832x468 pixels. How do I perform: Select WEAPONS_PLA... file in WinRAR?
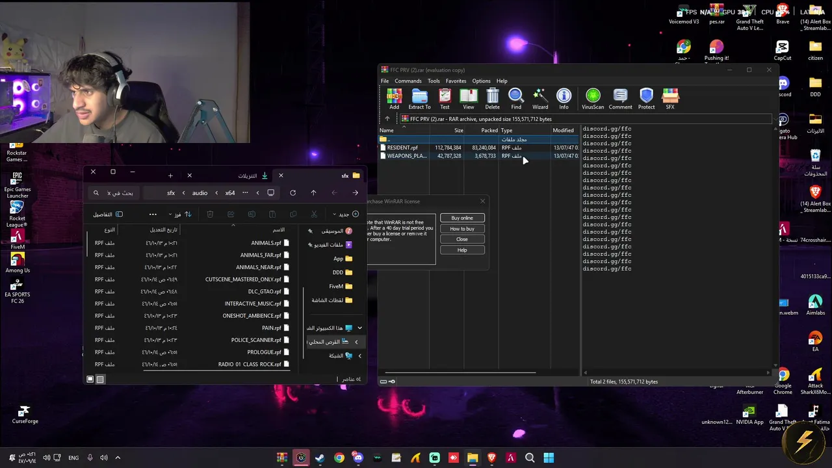pos(478,156)
